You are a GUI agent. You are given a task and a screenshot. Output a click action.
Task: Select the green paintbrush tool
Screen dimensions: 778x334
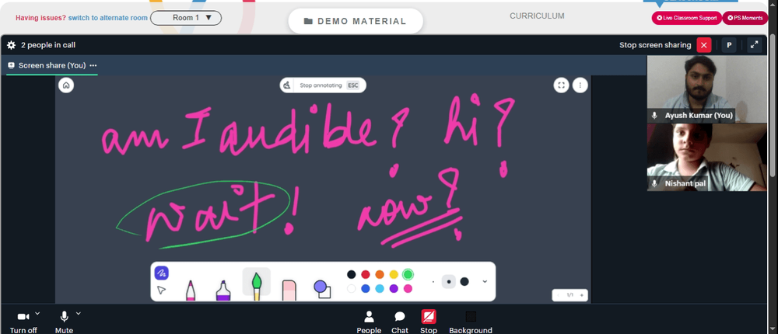[257, 285]
